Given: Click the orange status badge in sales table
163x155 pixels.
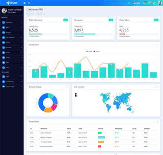Looking at the screenshot, I should pos(101,142).
